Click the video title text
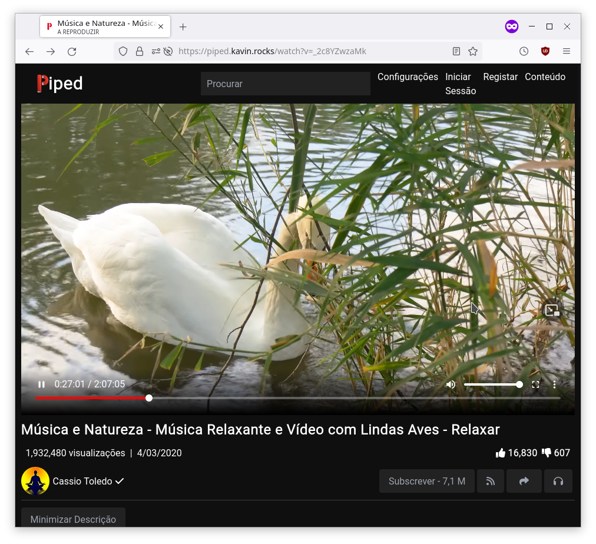Image resolution: width=596 pixels, height=544 pixels. coord(260,429)
